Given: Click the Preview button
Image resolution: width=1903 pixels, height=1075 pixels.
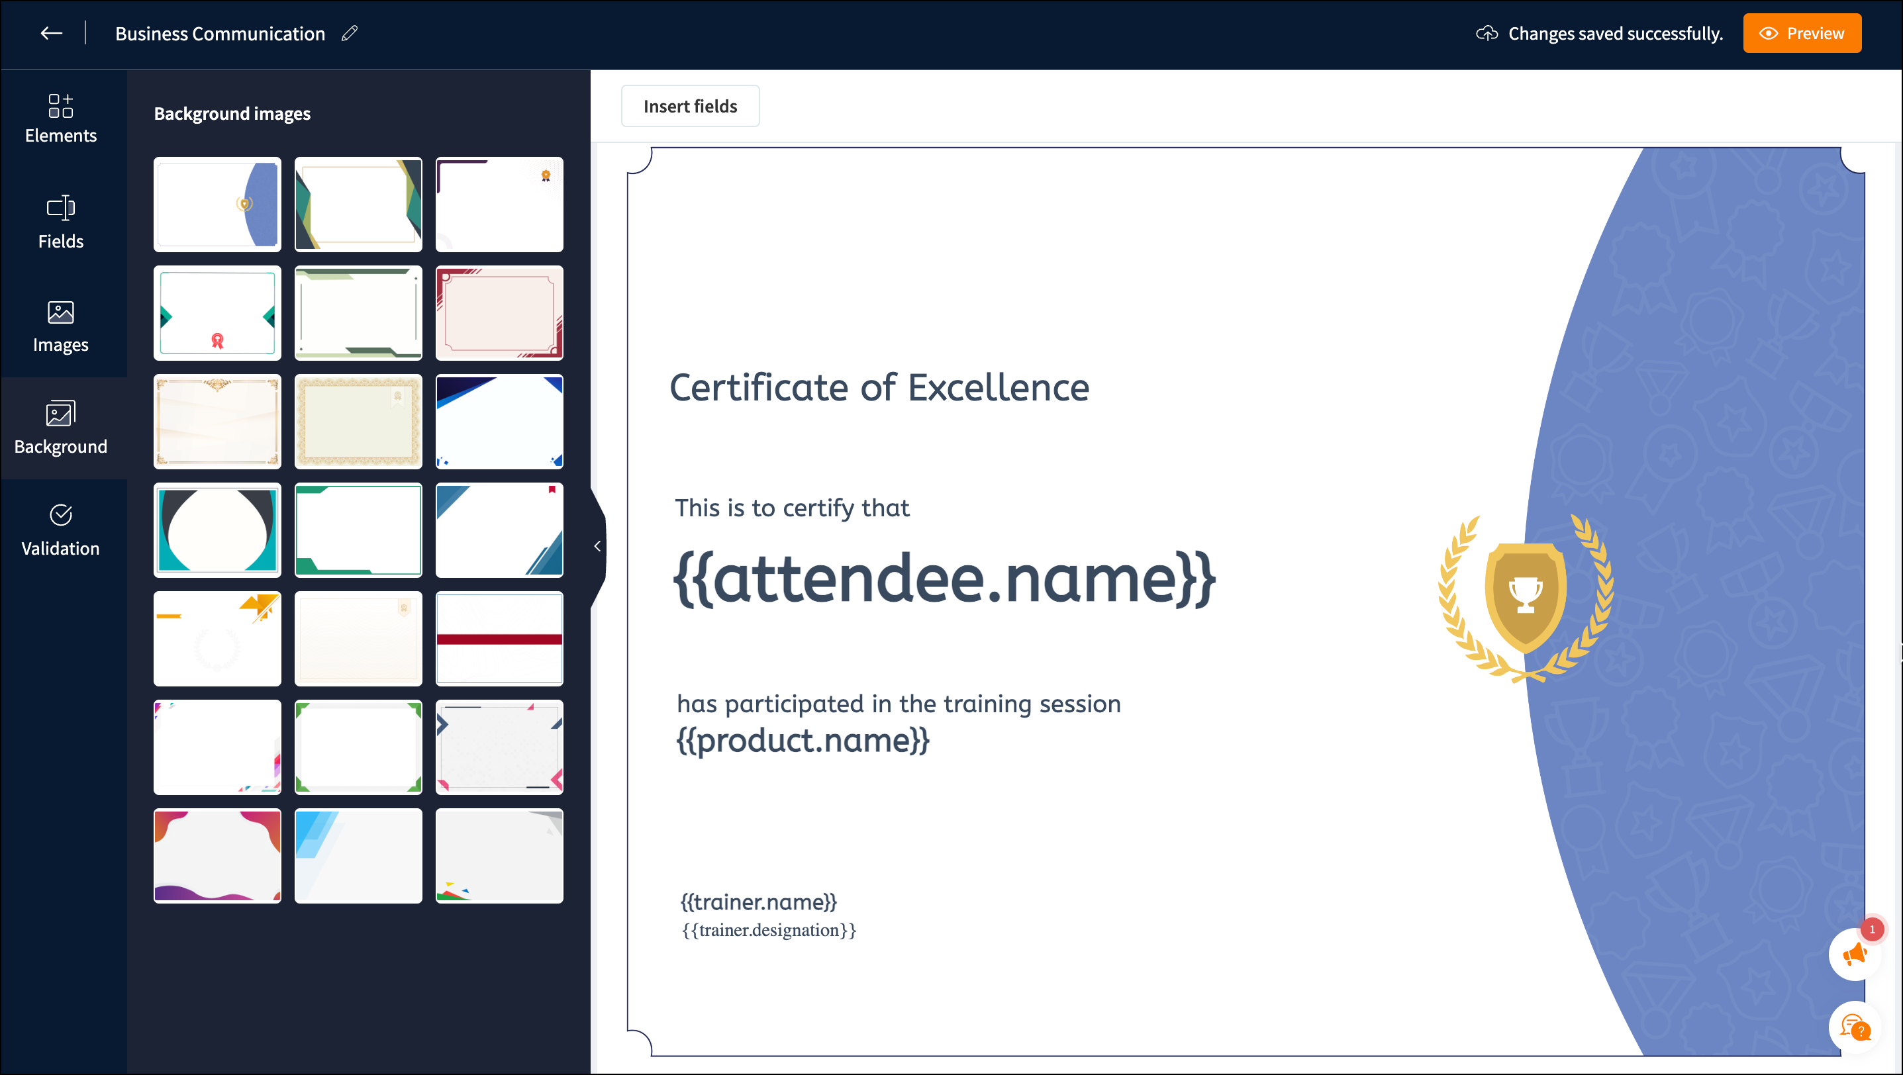Looking at the screenshot, I should [1801, 33].
